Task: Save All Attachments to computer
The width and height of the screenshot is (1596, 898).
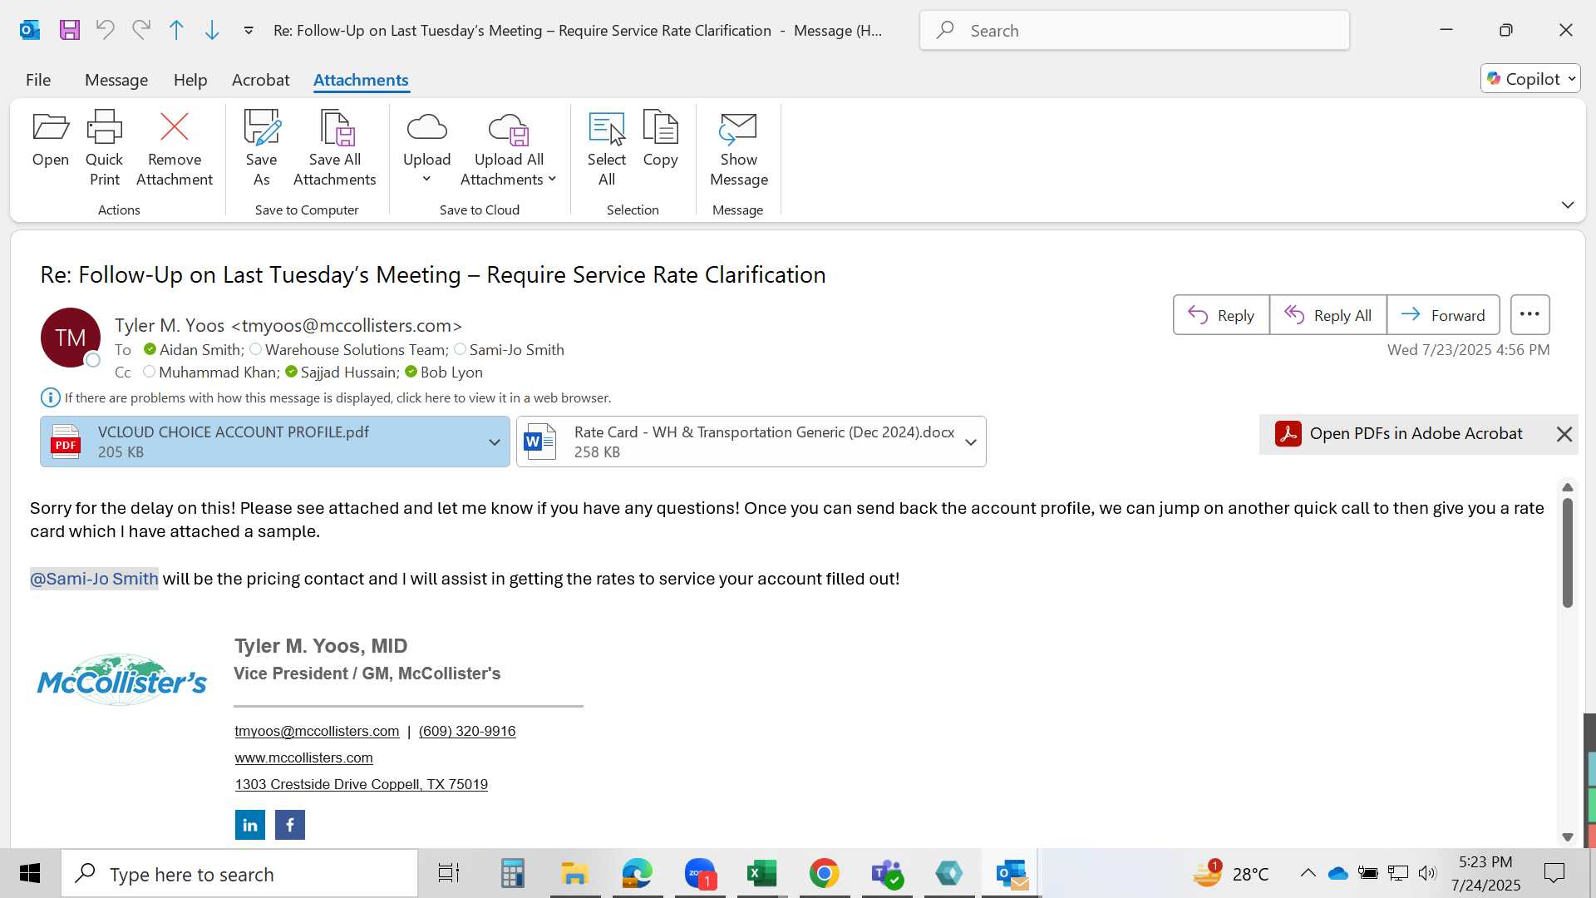Action: coord(335,149)
